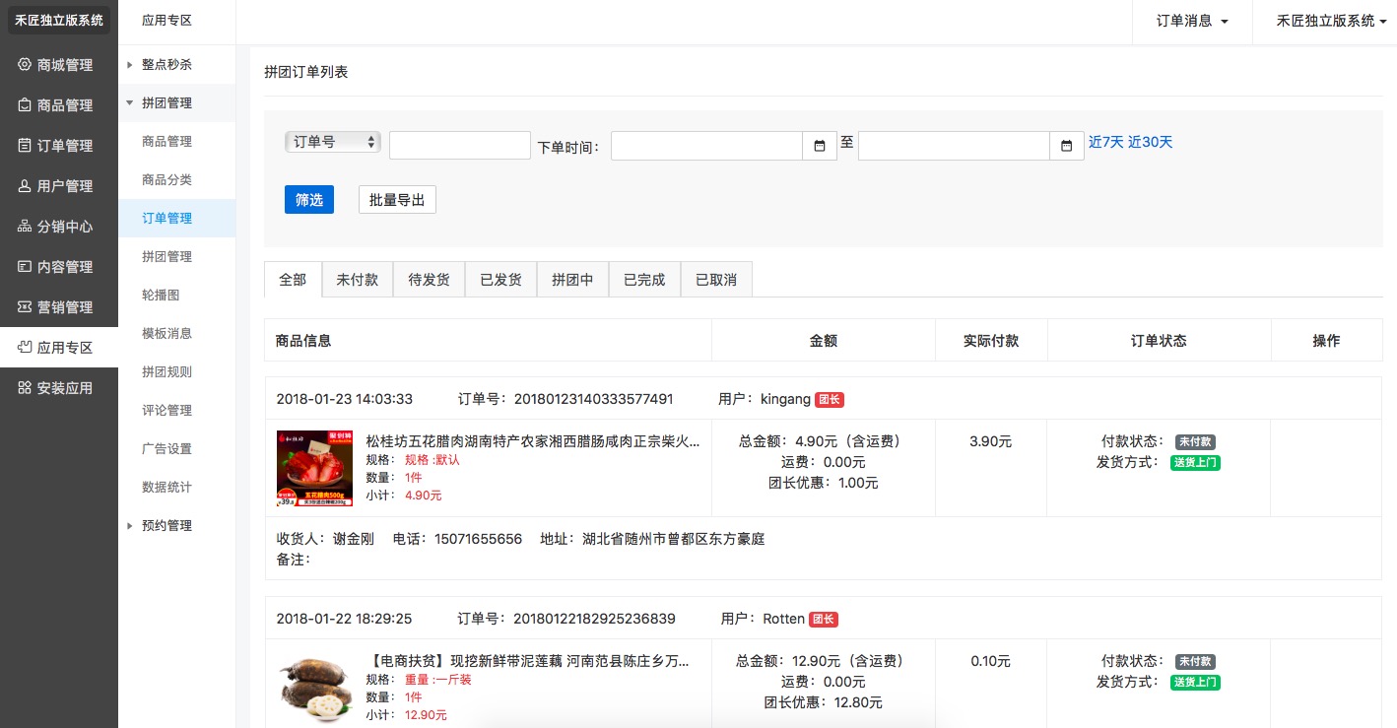Click the blue 筛选 filter button
The width and height of the screenshot is (1397, 728).
tap(308, 200)
